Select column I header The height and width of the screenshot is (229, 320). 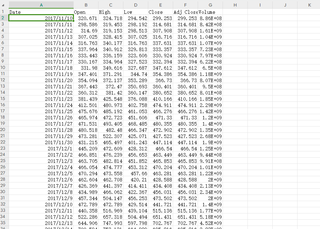coord(260,5)
